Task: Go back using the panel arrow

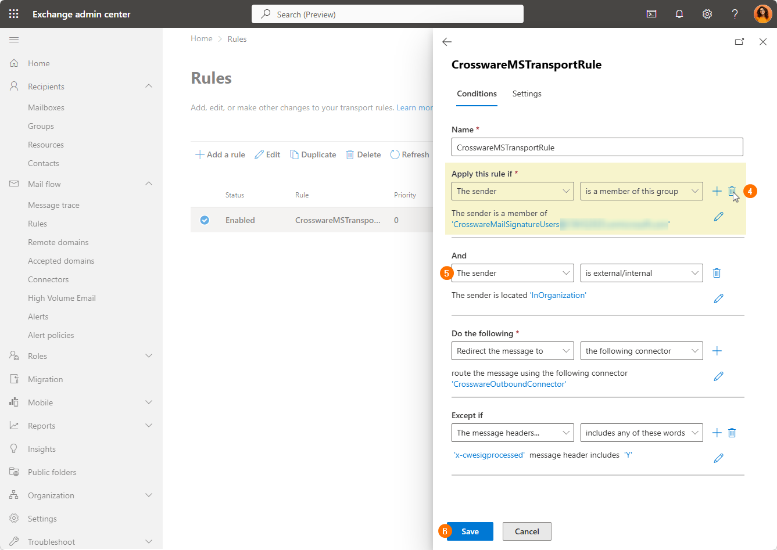Action: (447, 42)
